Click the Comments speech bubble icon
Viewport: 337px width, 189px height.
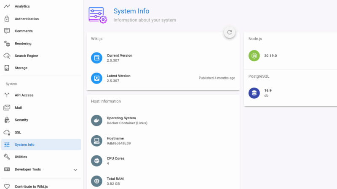[7, 31]
